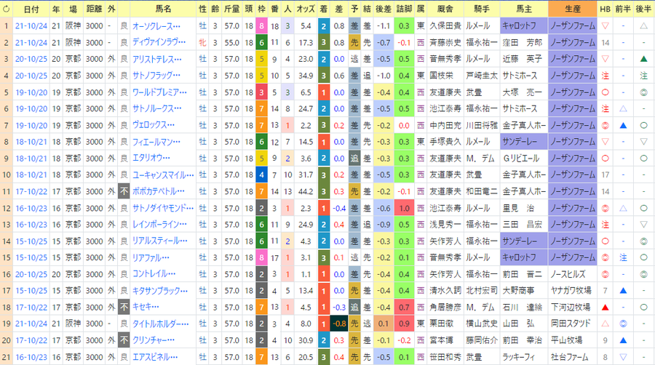Sort by the 前半 column header
655x365 pixels.
coord(623,9)
